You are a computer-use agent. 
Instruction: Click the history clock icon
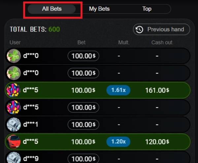139,29
